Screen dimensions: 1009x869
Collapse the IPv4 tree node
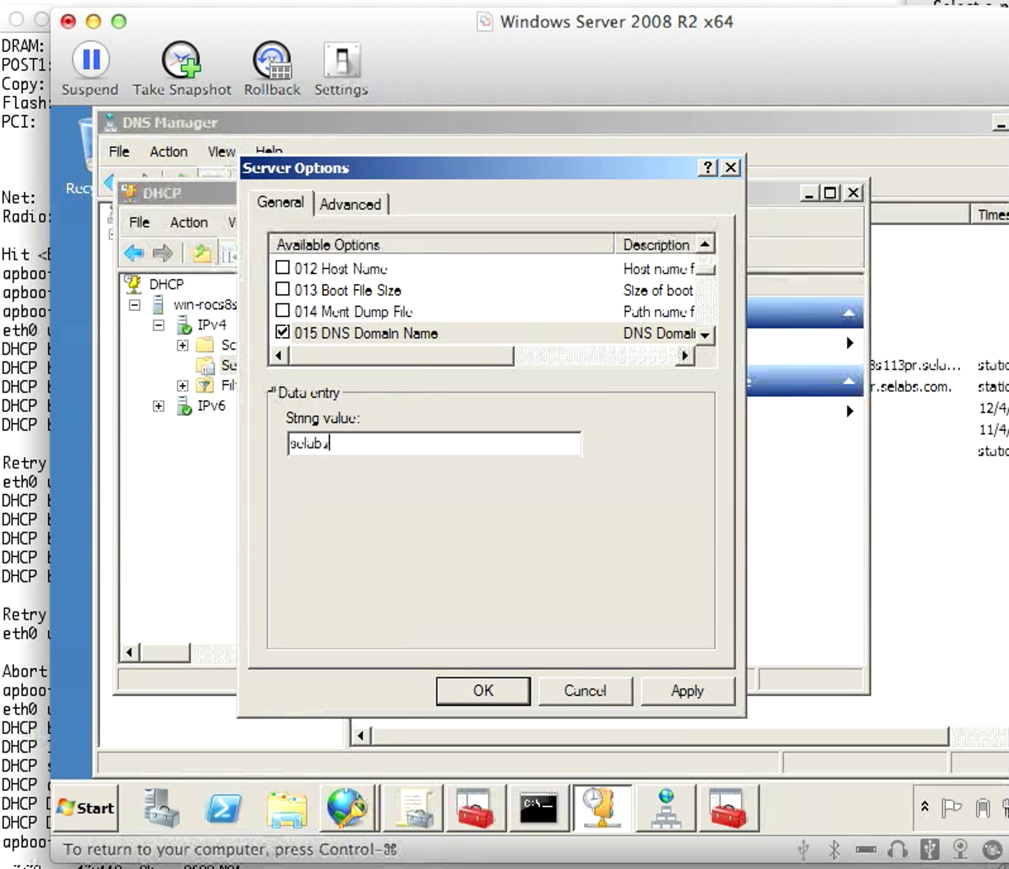[x=159, y=325]
